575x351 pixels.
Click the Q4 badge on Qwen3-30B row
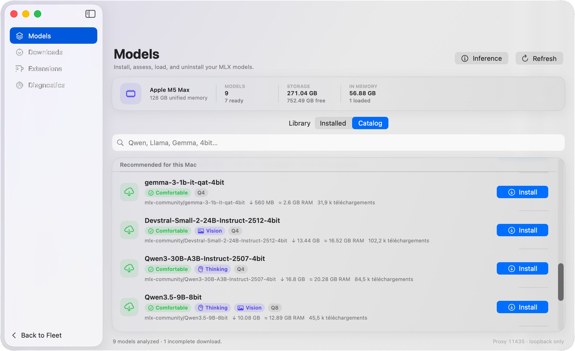pos(241,269)
